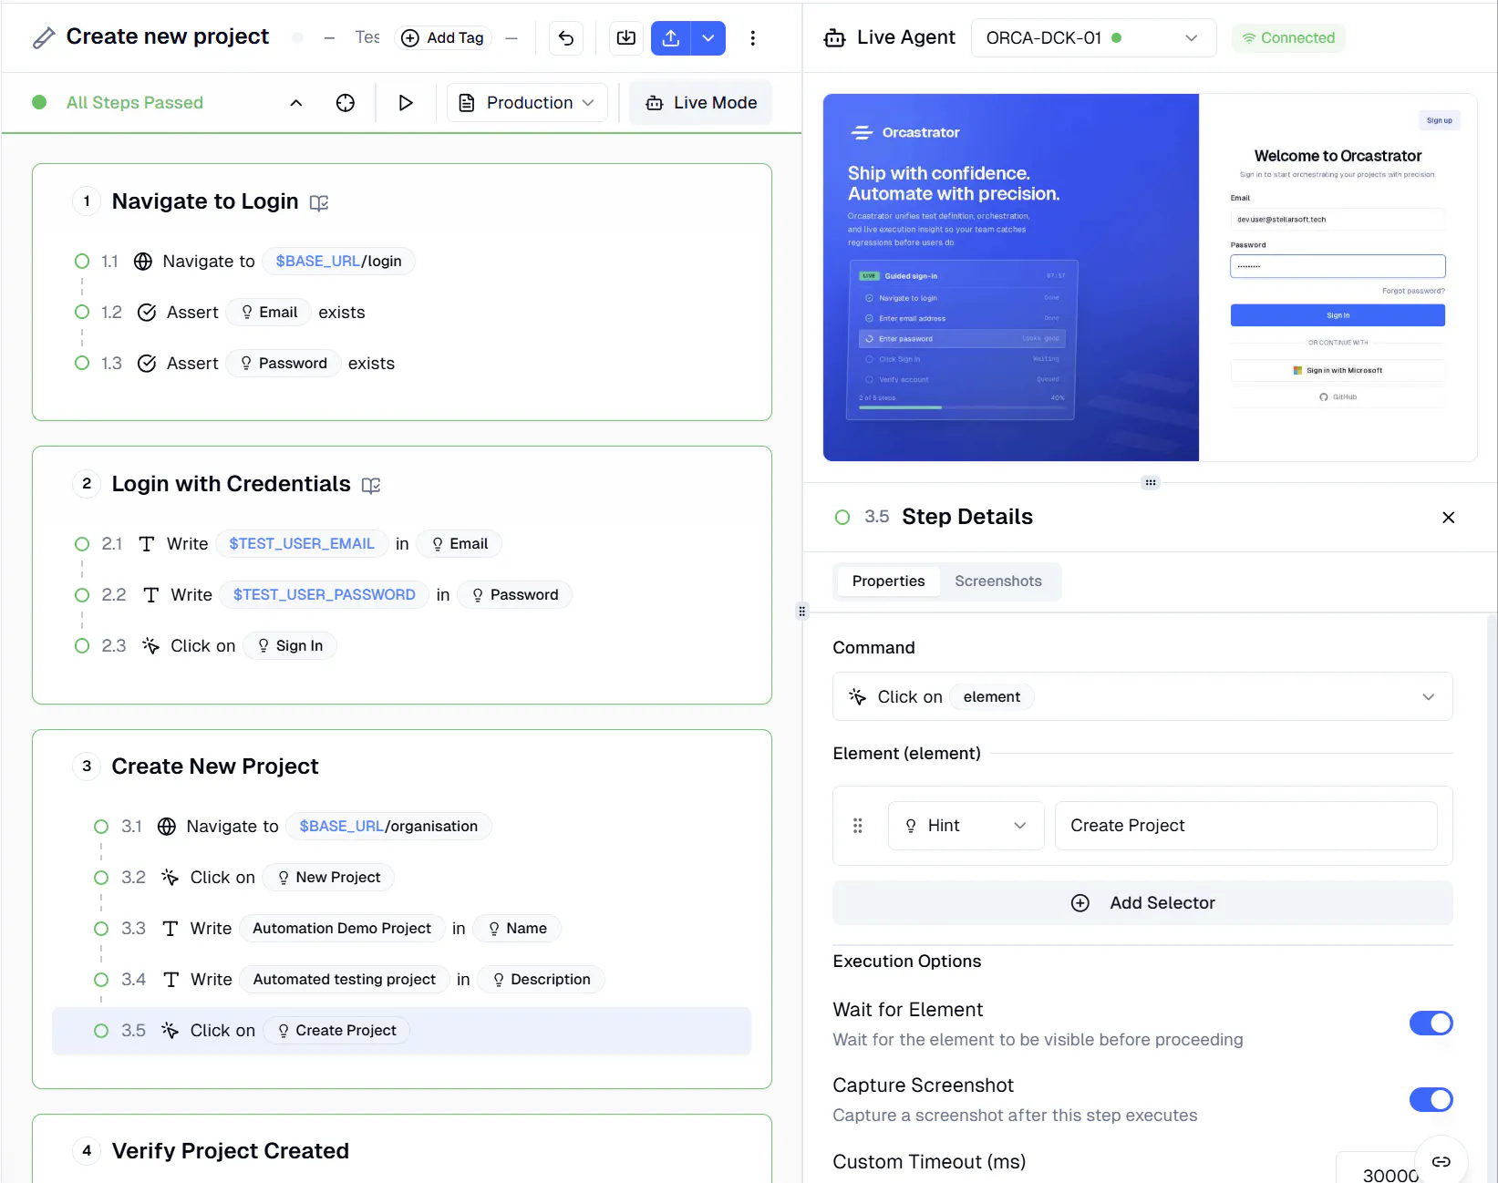
Task: Click the Create New Project section title
Action: coord(215,766)
